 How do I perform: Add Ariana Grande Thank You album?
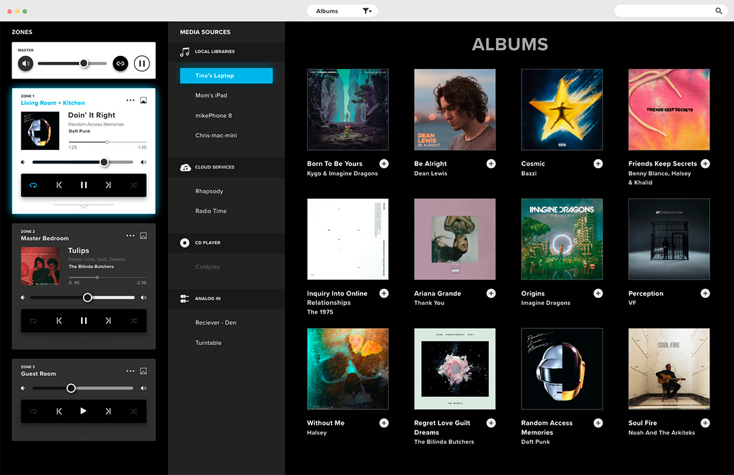(491, 293)
